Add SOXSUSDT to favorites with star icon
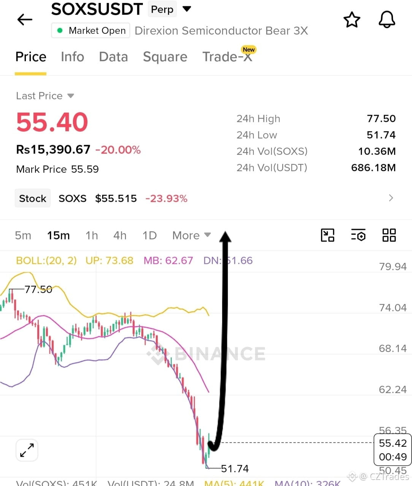The image size is (412, 486). coord(352,20)
